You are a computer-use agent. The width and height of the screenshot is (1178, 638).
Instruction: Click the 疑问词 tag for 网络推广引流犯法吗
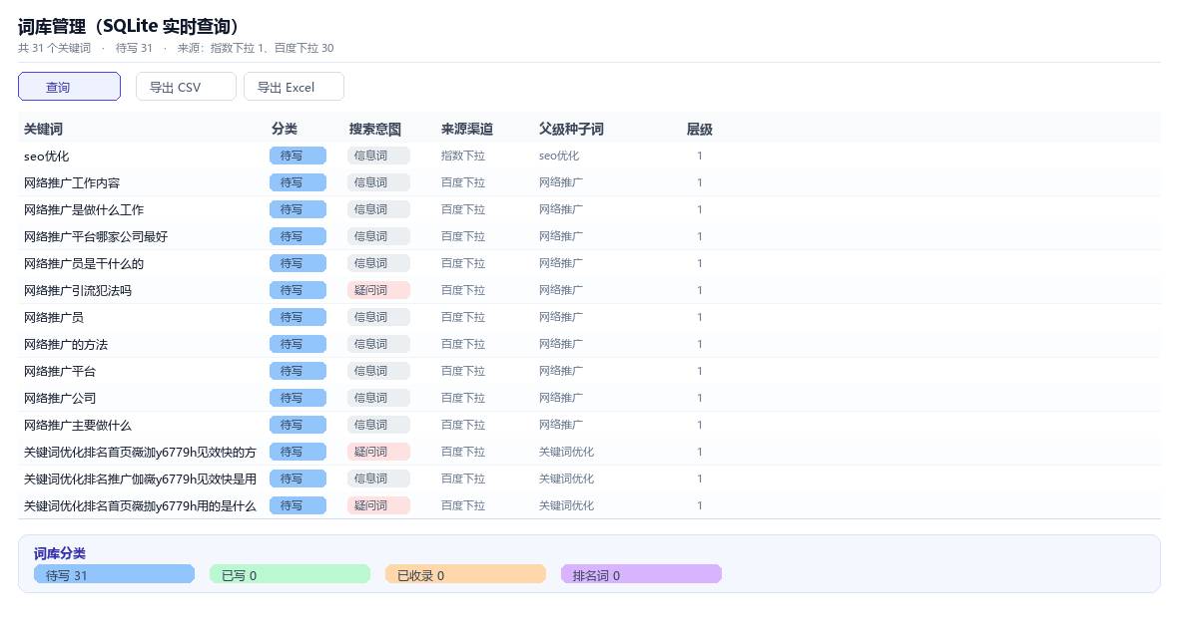pyautogui.click(x=378, y=290)
